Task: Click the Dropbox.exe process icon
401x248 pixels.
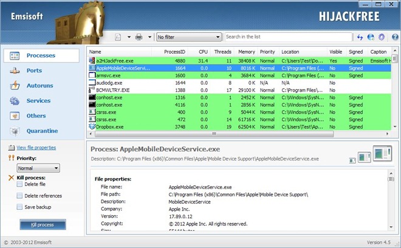Action: click(x=92, y=126)
